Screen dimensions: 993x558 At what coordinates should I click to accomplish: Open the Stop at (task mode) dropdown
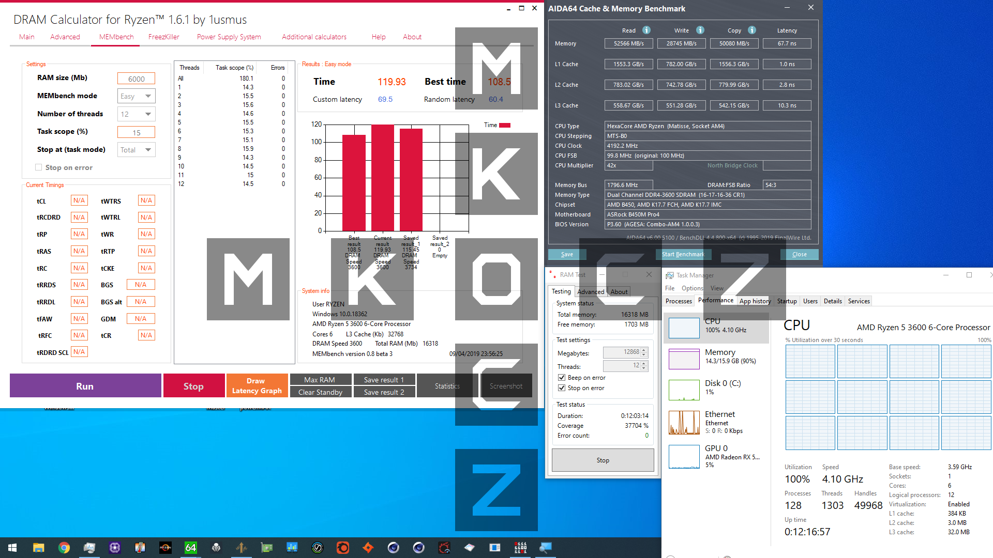137,150
